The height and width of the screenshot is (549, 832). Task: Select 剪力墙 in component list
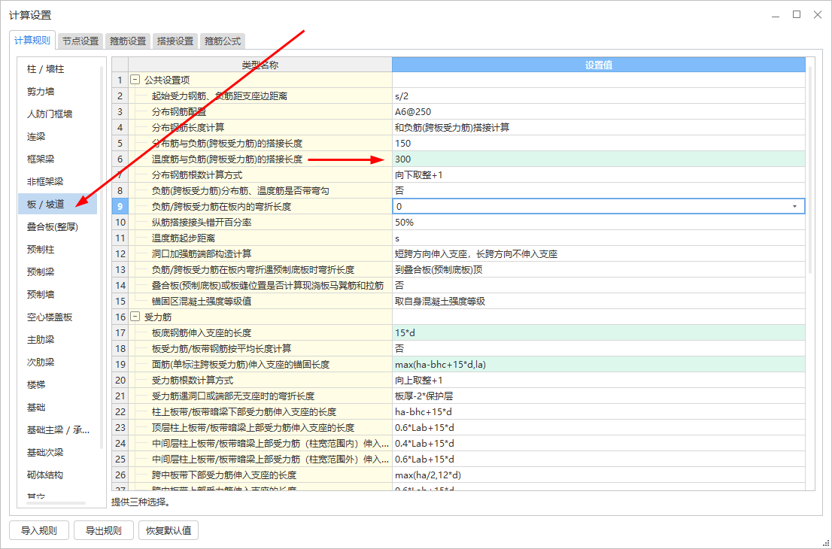[x=58, y=92]
